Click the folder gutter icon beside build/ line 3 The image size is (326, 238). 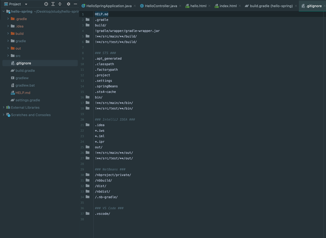[x=88, y=25]
